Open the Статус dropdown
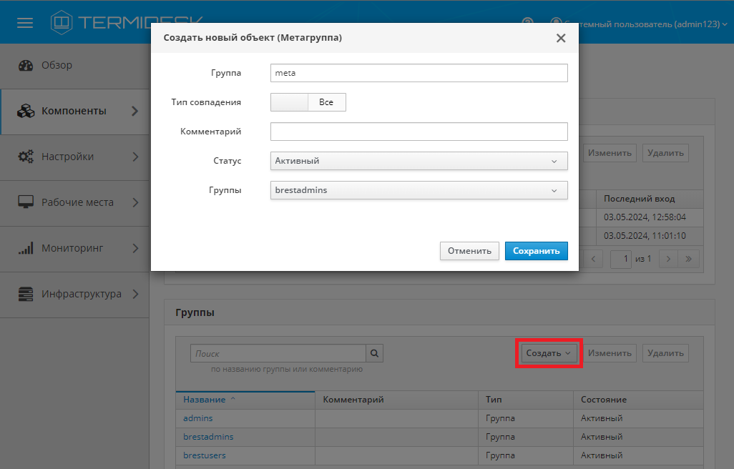 point(419,161)
